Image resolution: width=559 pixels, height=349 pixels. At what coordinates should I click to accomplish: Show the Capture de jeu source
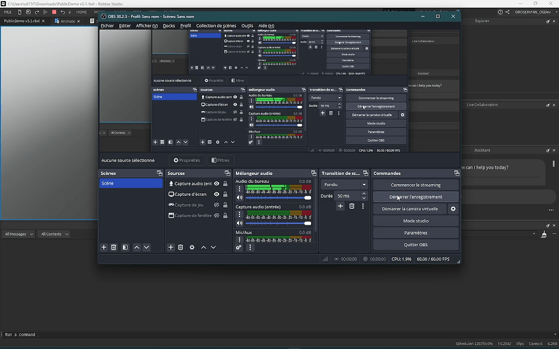click(x=216, y=205)
